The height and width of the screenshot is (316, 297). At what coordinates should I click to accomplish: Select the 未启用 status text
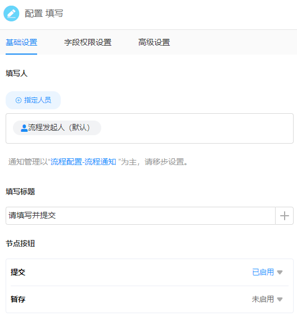pyautogui.click(x=263, y=299)
